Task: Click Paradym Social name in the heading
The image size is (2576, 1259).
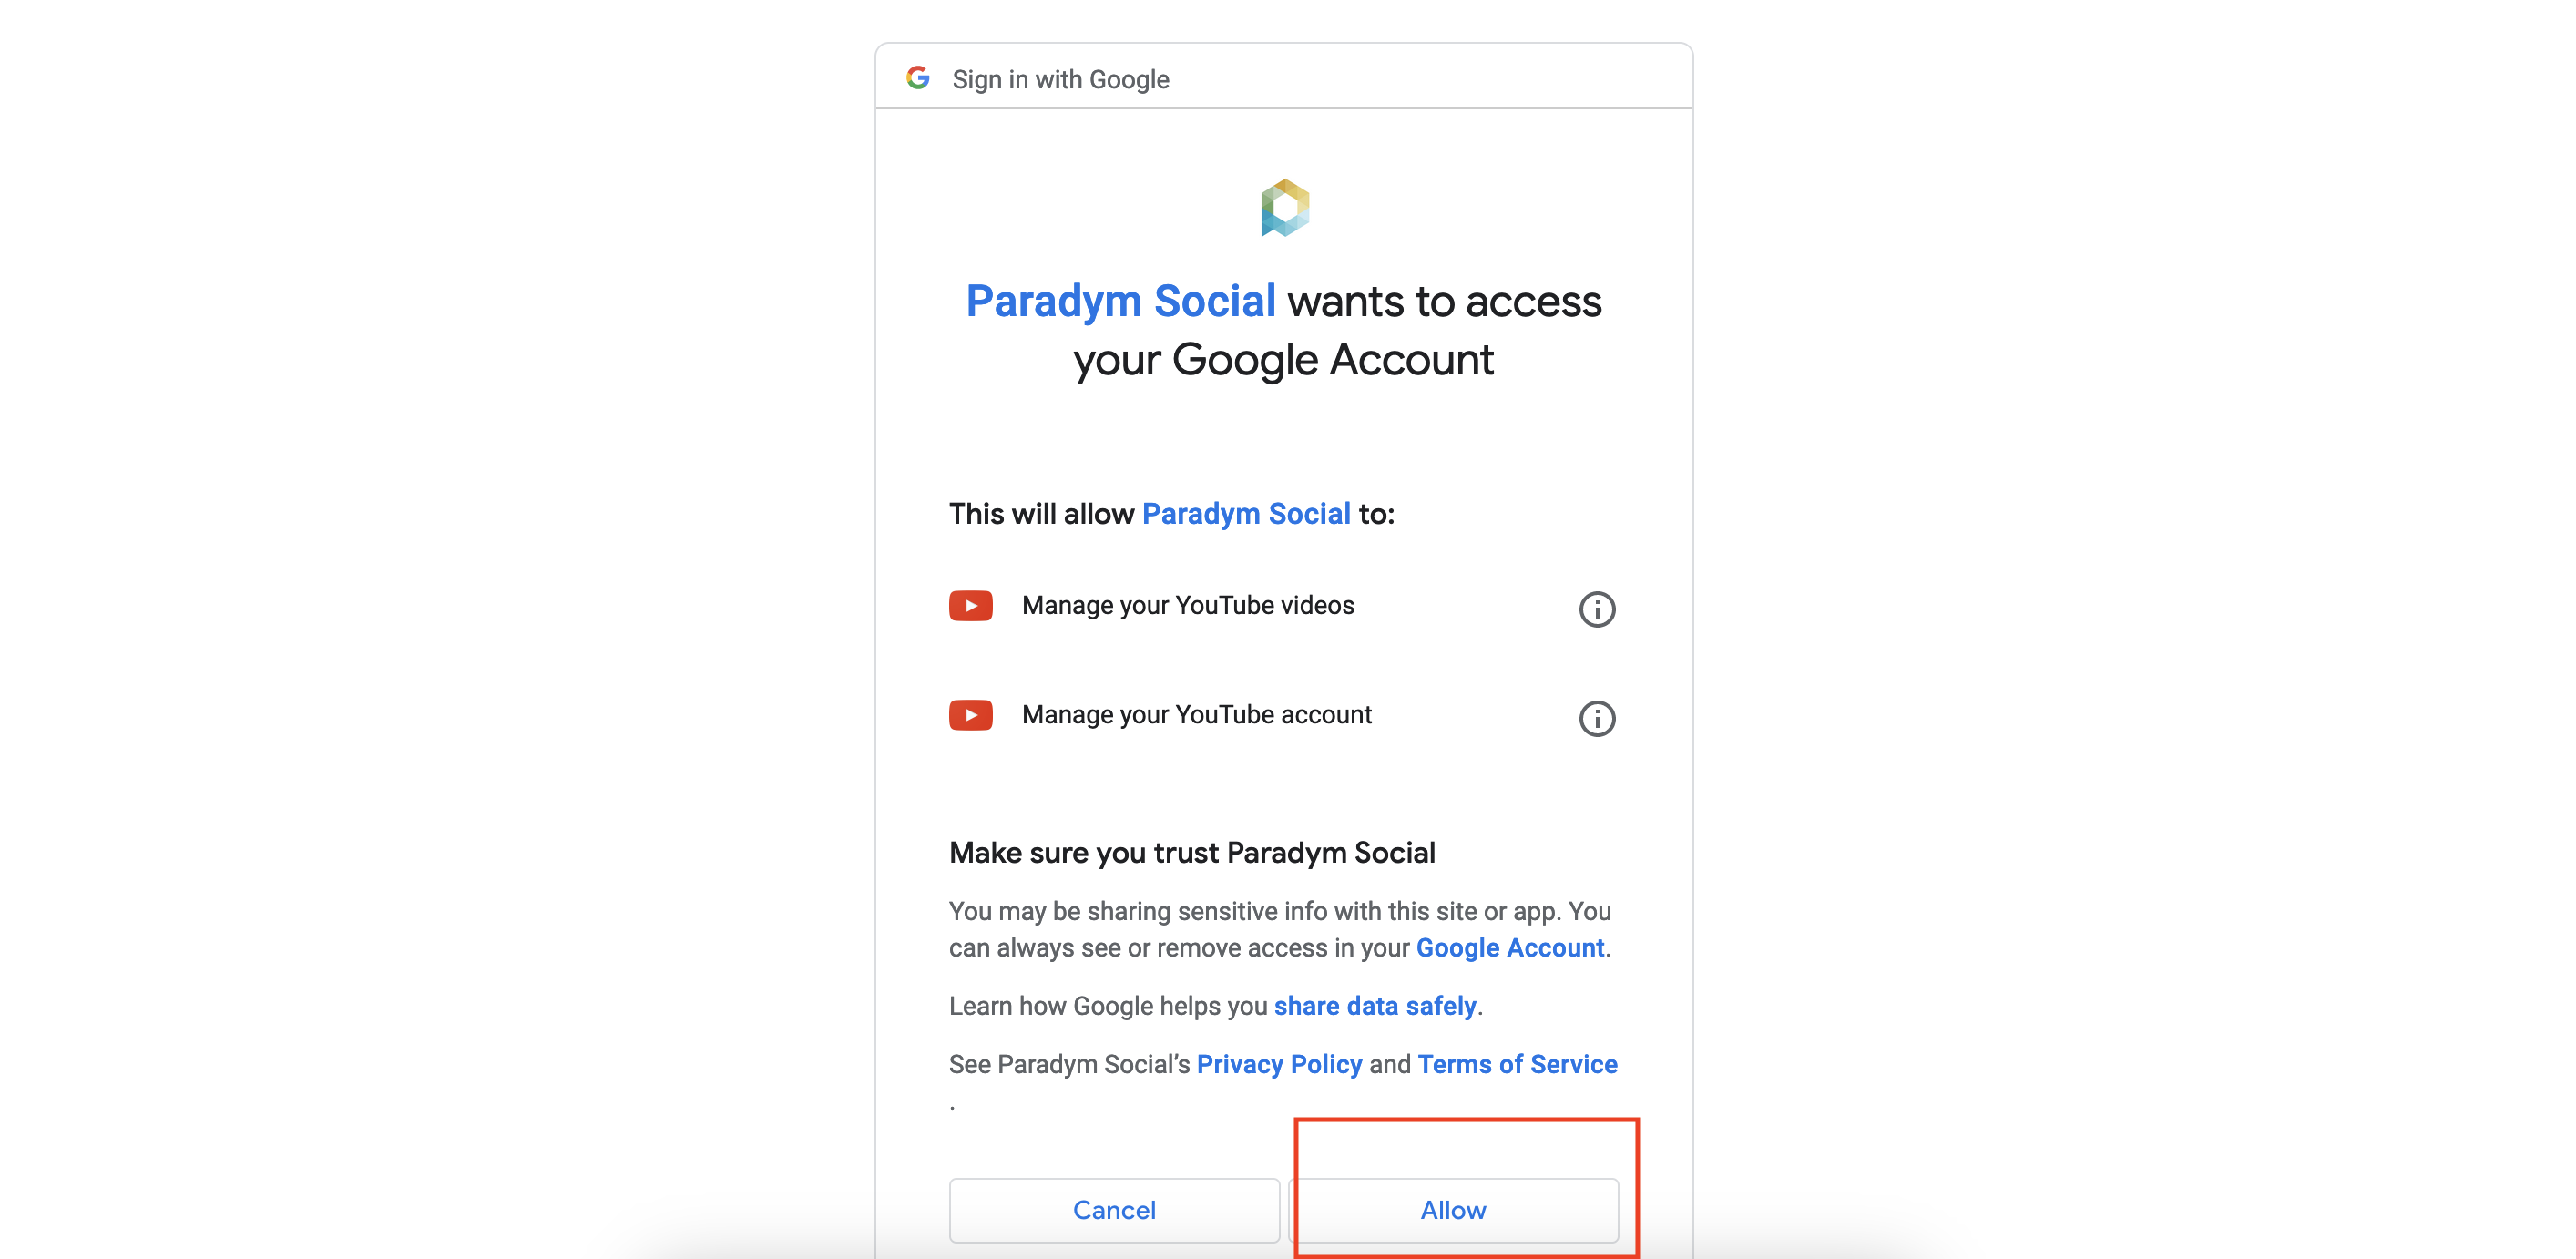Action: point(1120,301)
